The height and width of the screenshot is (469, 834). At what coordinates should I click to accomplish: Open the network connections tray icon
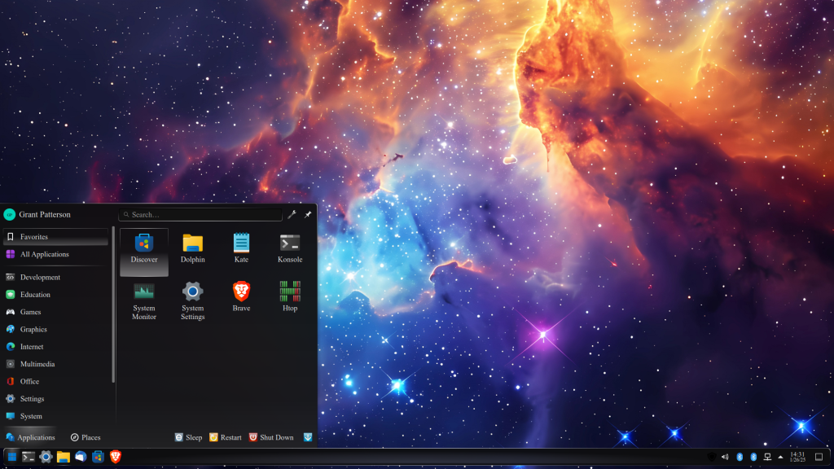point(767,457)
